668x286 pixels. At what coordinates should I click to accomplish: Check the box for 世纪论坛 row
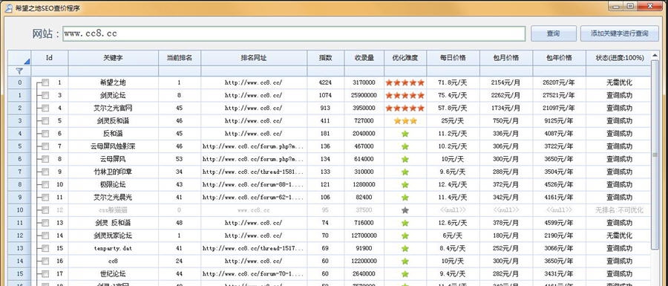pyautogui.click(x=45, y=273)
